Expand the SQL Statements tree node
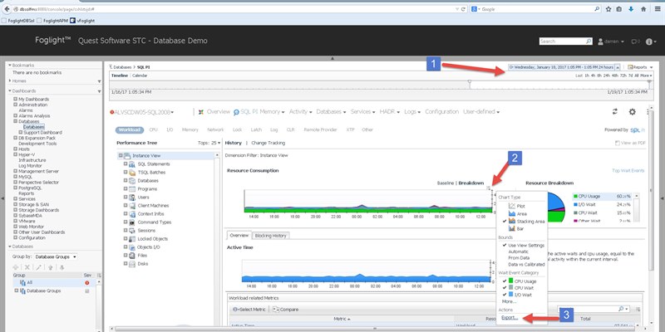This screenshot has height=332, width=665. [126, 164]
